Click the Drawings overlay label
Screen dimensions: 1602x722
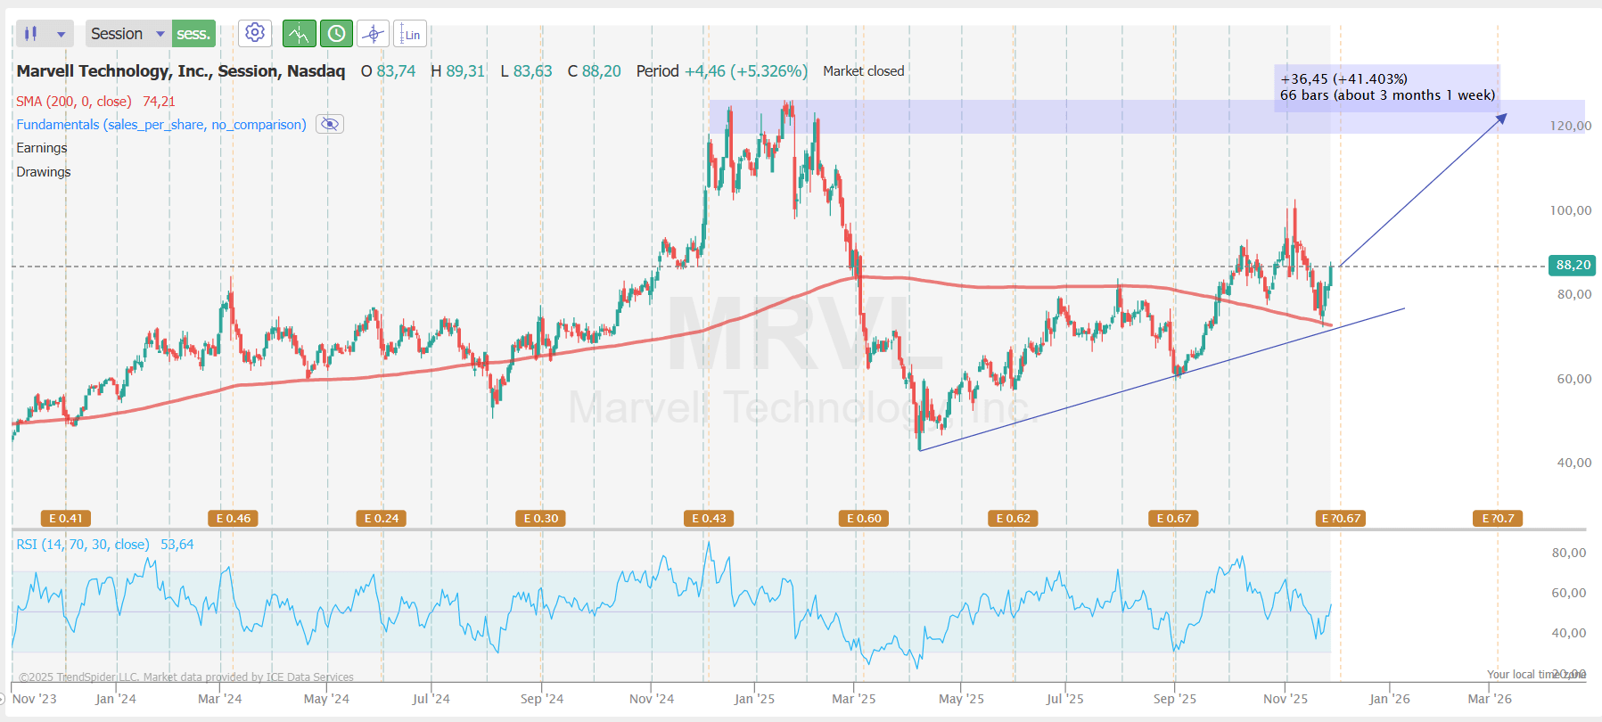coord(44,172)
